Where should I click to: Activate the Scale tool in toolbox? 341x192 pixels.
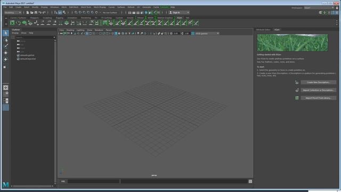5,67
